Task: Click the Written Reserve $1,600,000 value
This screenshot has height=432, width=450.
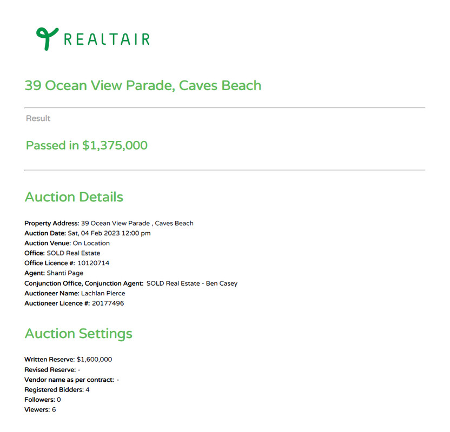Action: click(94, 359)
